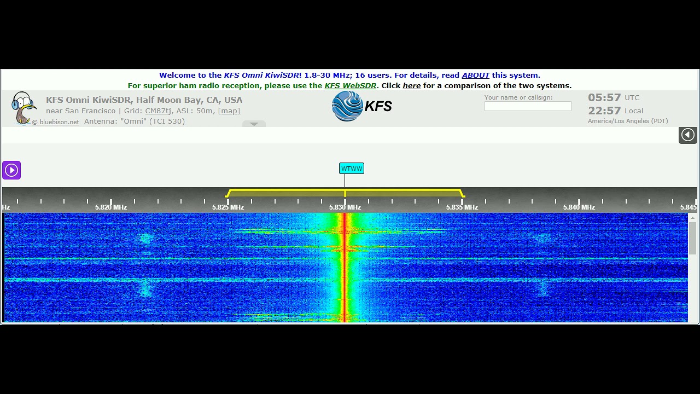This screenshot has height=394, width=700.
Task: Click the 5.820 MHz frequency scale label
Action: coord(111,207)
